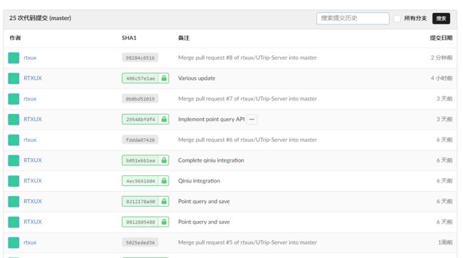Click the 备注 (message) column header
This screenshot has width=463, height=258.
pyautogui.click(x=184, y=38)
